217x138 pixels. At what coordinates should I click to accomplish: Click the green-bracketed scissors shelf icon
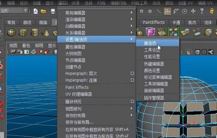point(173,32)
